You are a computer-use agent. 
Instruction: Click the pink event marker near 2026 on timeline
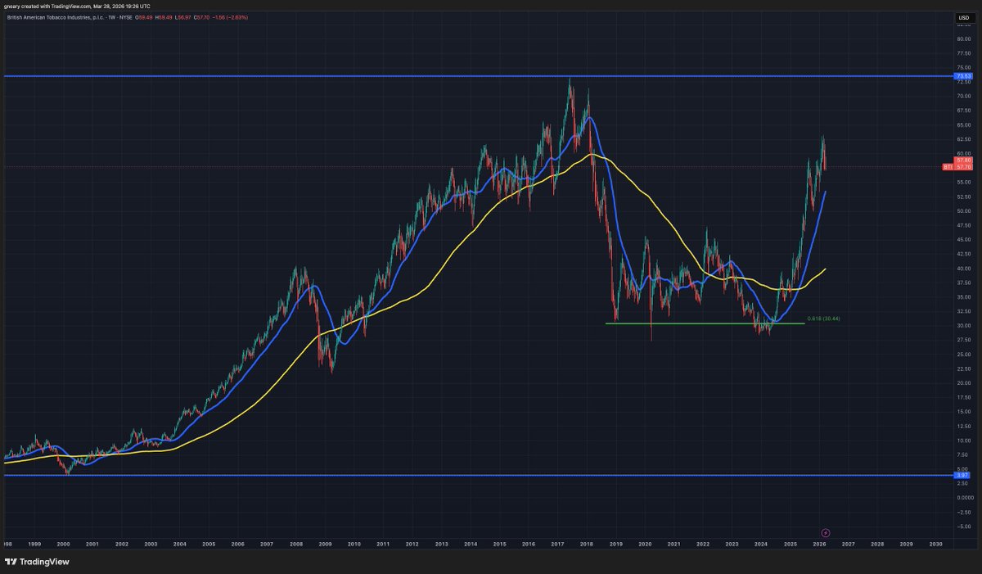(x=827, y=532)
